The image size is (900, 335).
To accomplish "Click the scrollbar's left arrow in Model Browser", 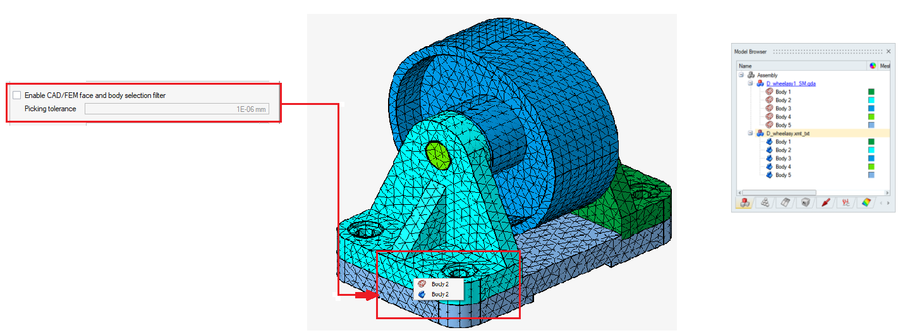I will [739, 192].
